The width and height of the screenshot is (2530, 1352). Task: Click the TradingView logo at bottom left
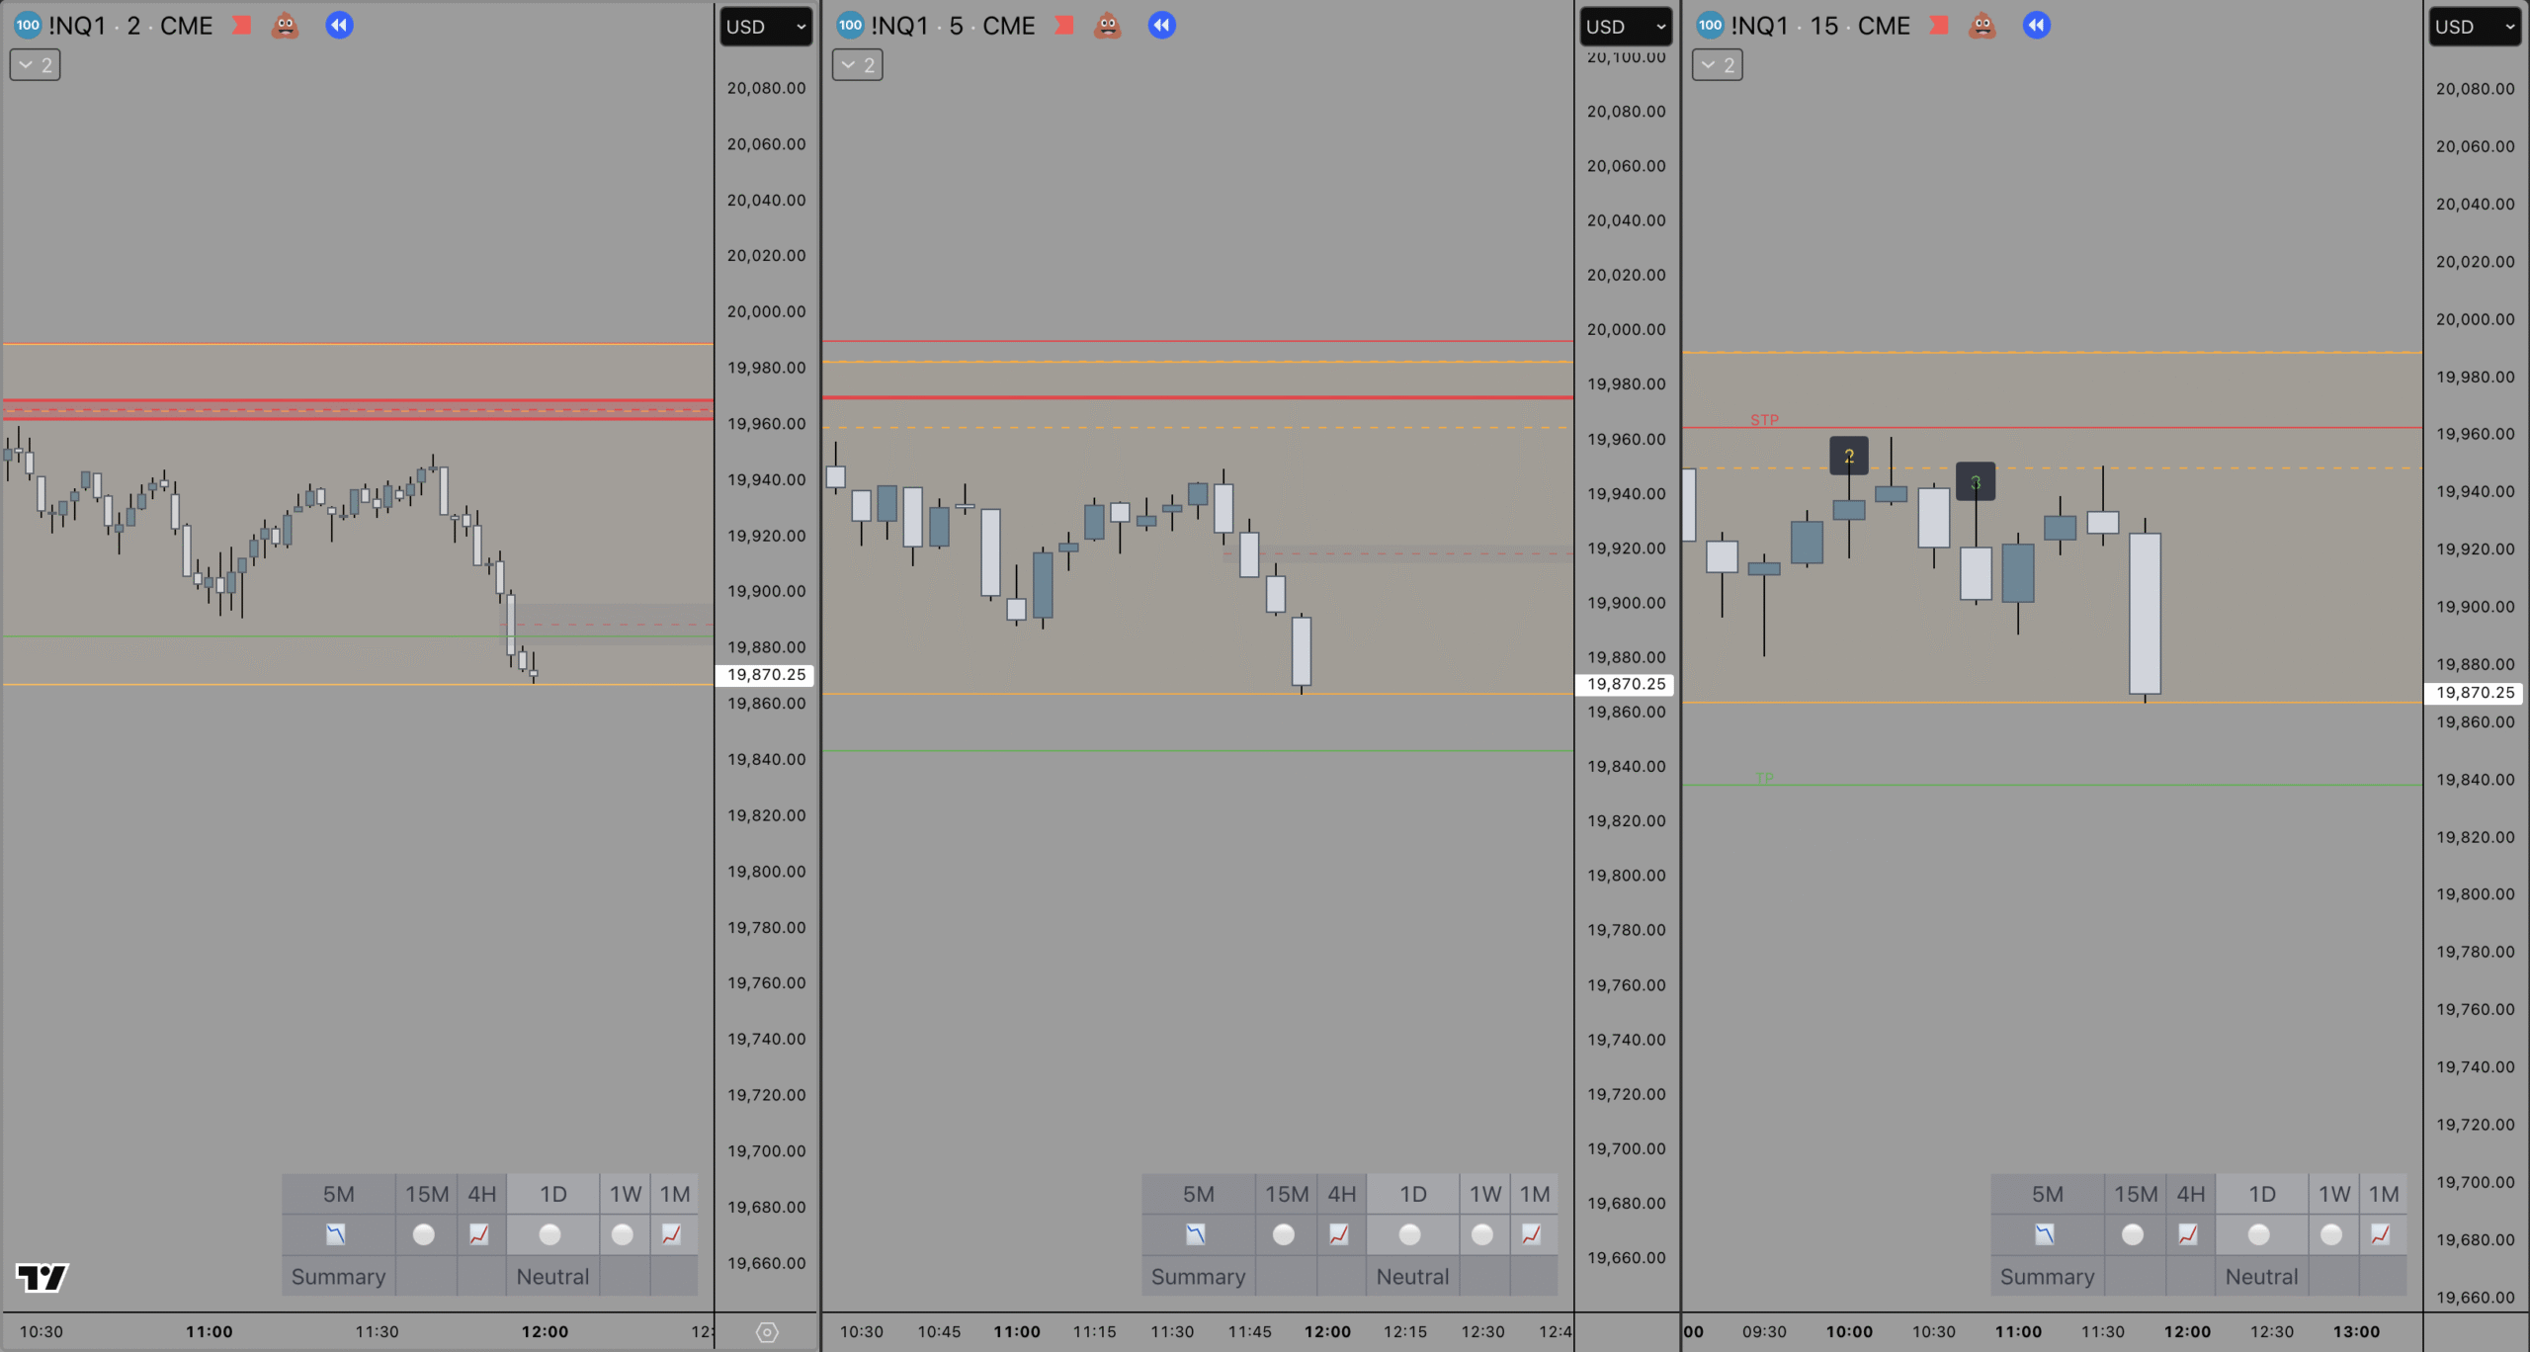[x=42, y=1277]
